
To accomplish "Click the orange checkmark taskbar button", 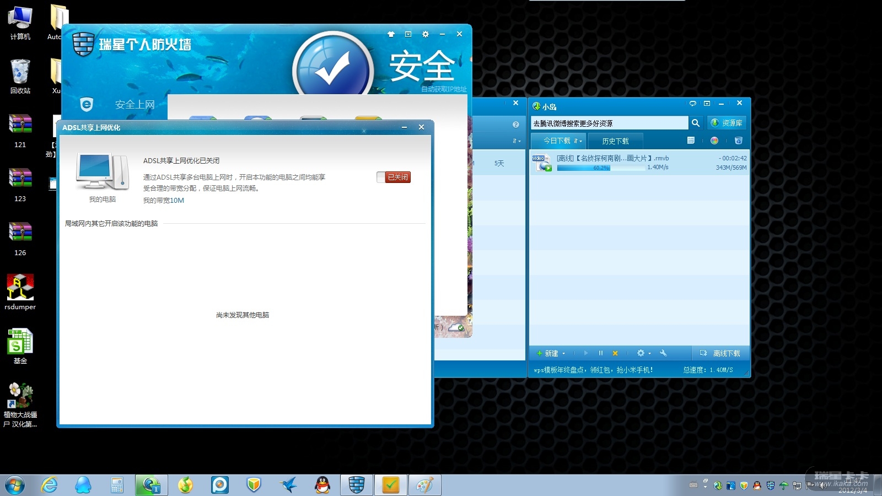I will point(391,485).
